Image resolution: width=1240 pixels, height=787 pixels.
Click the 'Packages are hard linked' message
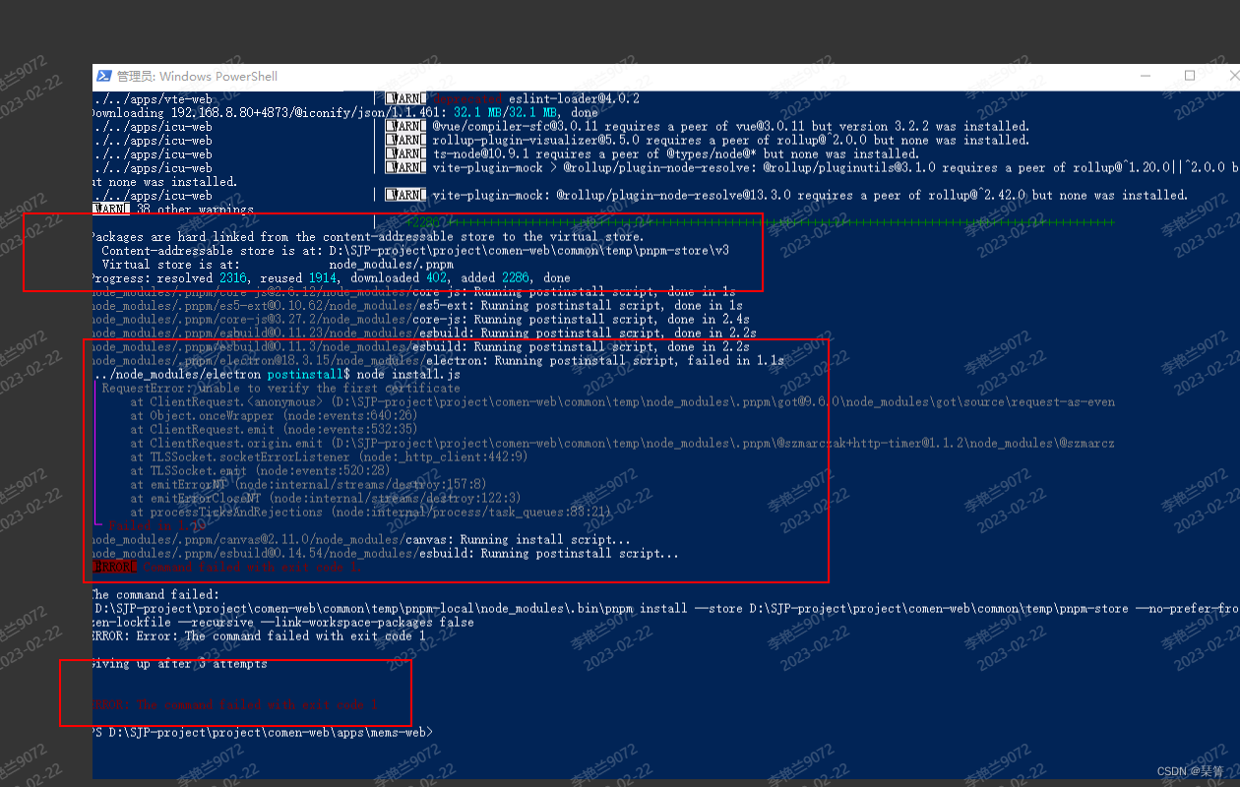click(x=368, y=237)
